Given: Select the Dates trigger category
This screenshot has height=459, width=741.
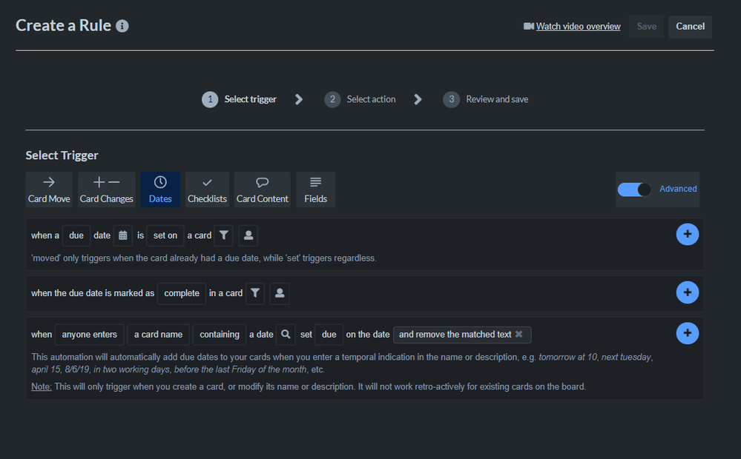Looking at the screenshot, I should (x=160, y=190).
